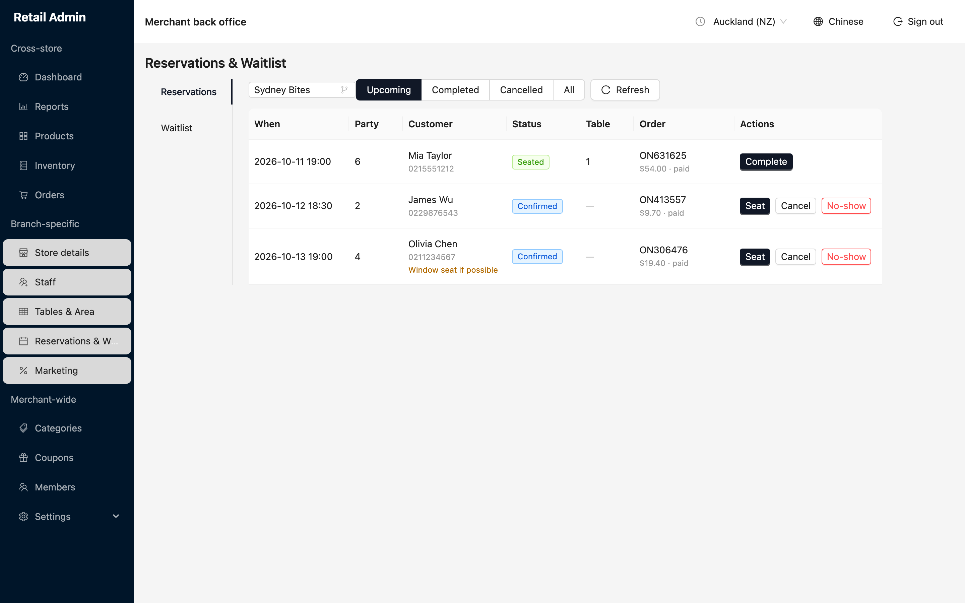This screenshot has width=965, height=603.
Task: Cancel Olivia Chen's reservation
Action: pos(795,256)
